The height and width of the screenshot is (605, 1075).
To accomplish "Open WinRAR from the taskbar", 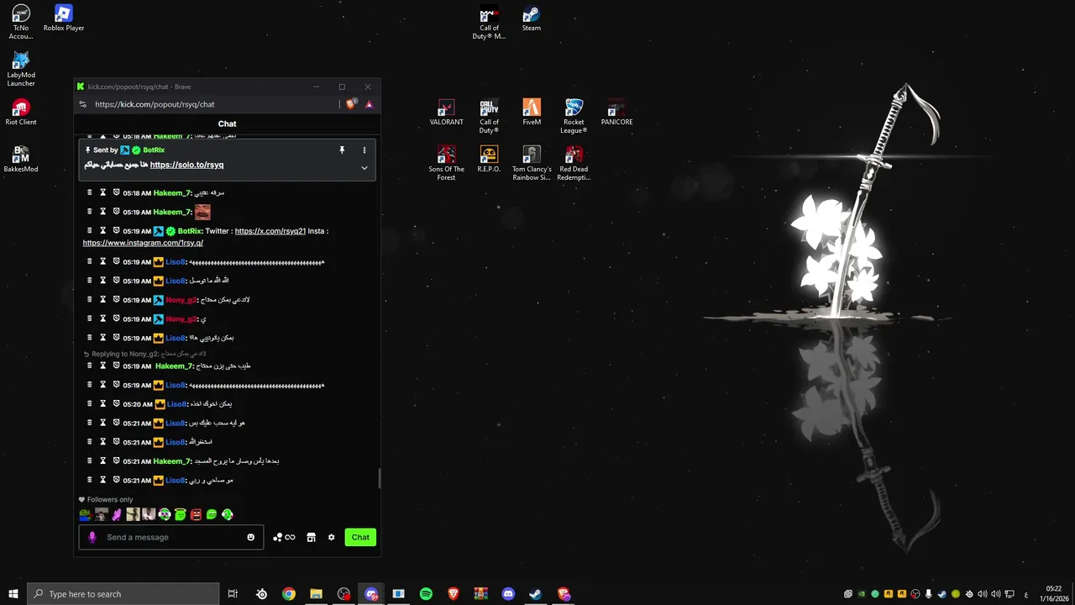I will point(480,594).
